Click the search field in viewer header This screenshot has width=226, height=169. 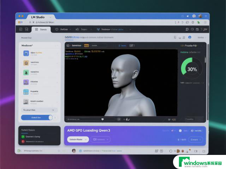tap(99, 45)
